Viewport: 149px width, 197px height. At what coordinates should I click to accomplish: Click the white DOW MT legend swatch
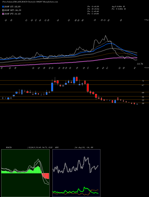[3, 10]
